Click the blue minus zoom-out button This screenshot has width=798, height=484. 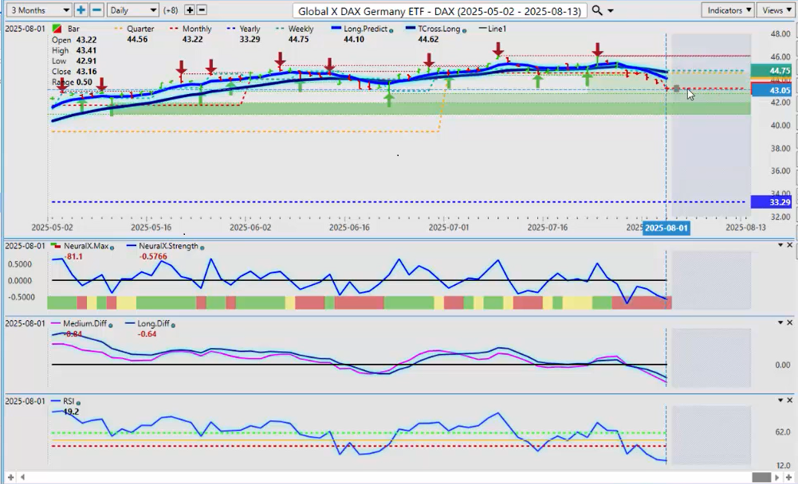click(96, 10)
